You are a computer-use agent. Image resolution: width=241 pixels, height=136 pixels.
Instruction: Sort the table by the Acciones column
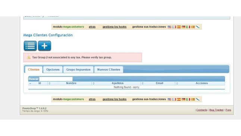pos(200,83)
